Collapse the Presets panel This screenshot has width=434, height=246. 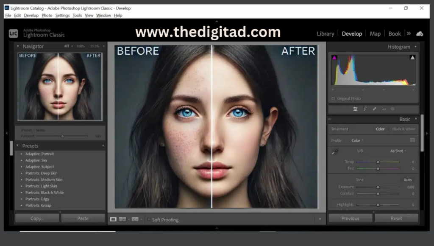[x=17, y=145]
